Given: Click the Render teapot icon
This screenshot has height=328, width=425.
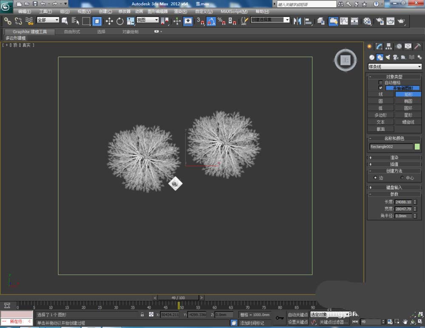Looking at the screenshot, I should pos(400,21).
